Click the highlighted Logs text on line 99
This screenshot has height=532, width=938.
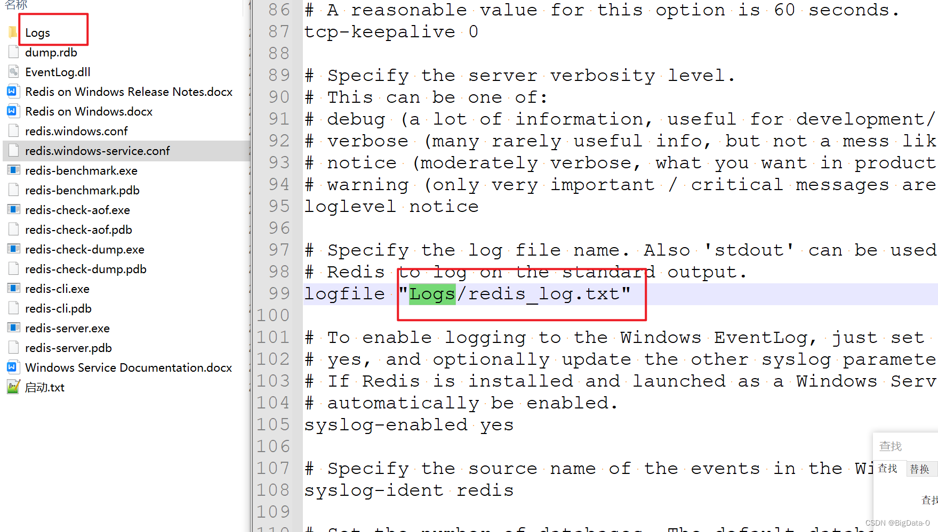click(432, 293)
